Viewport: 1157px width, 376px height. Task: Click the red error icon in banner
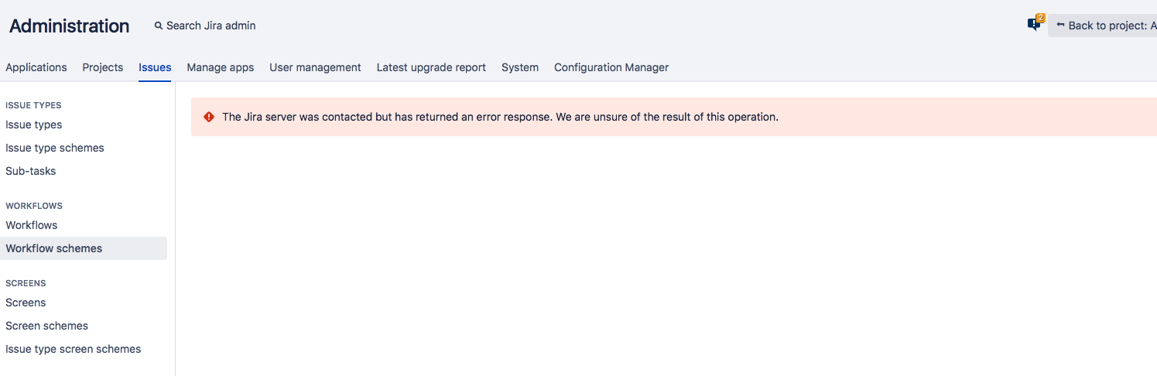[209, 117]
